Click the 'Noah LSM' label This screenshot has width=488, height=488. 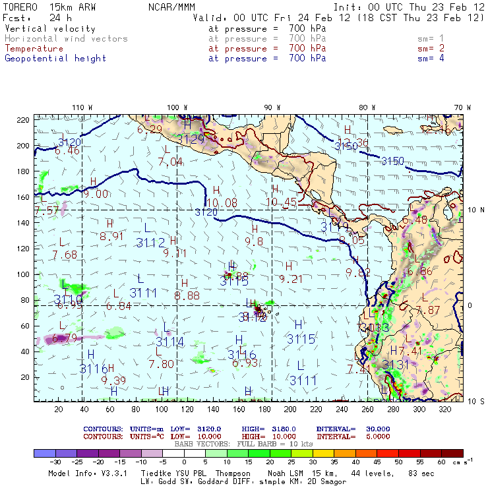(x=286, y=473)
